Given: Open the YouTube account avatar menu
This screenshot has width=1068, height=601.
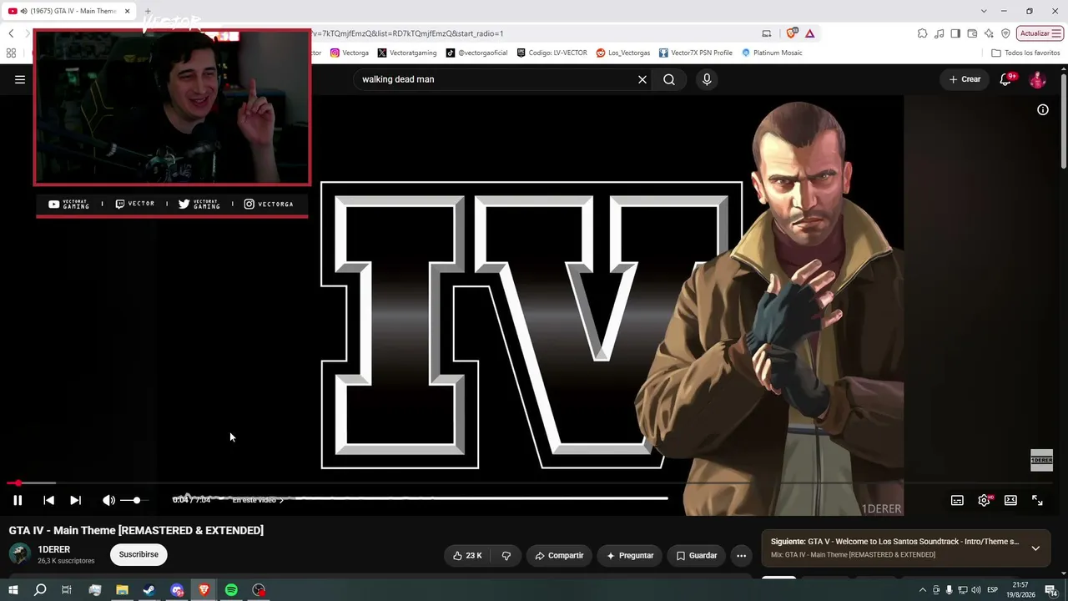Looking at the screenshot, I should pyautogui.click(x=1037, y=79).
